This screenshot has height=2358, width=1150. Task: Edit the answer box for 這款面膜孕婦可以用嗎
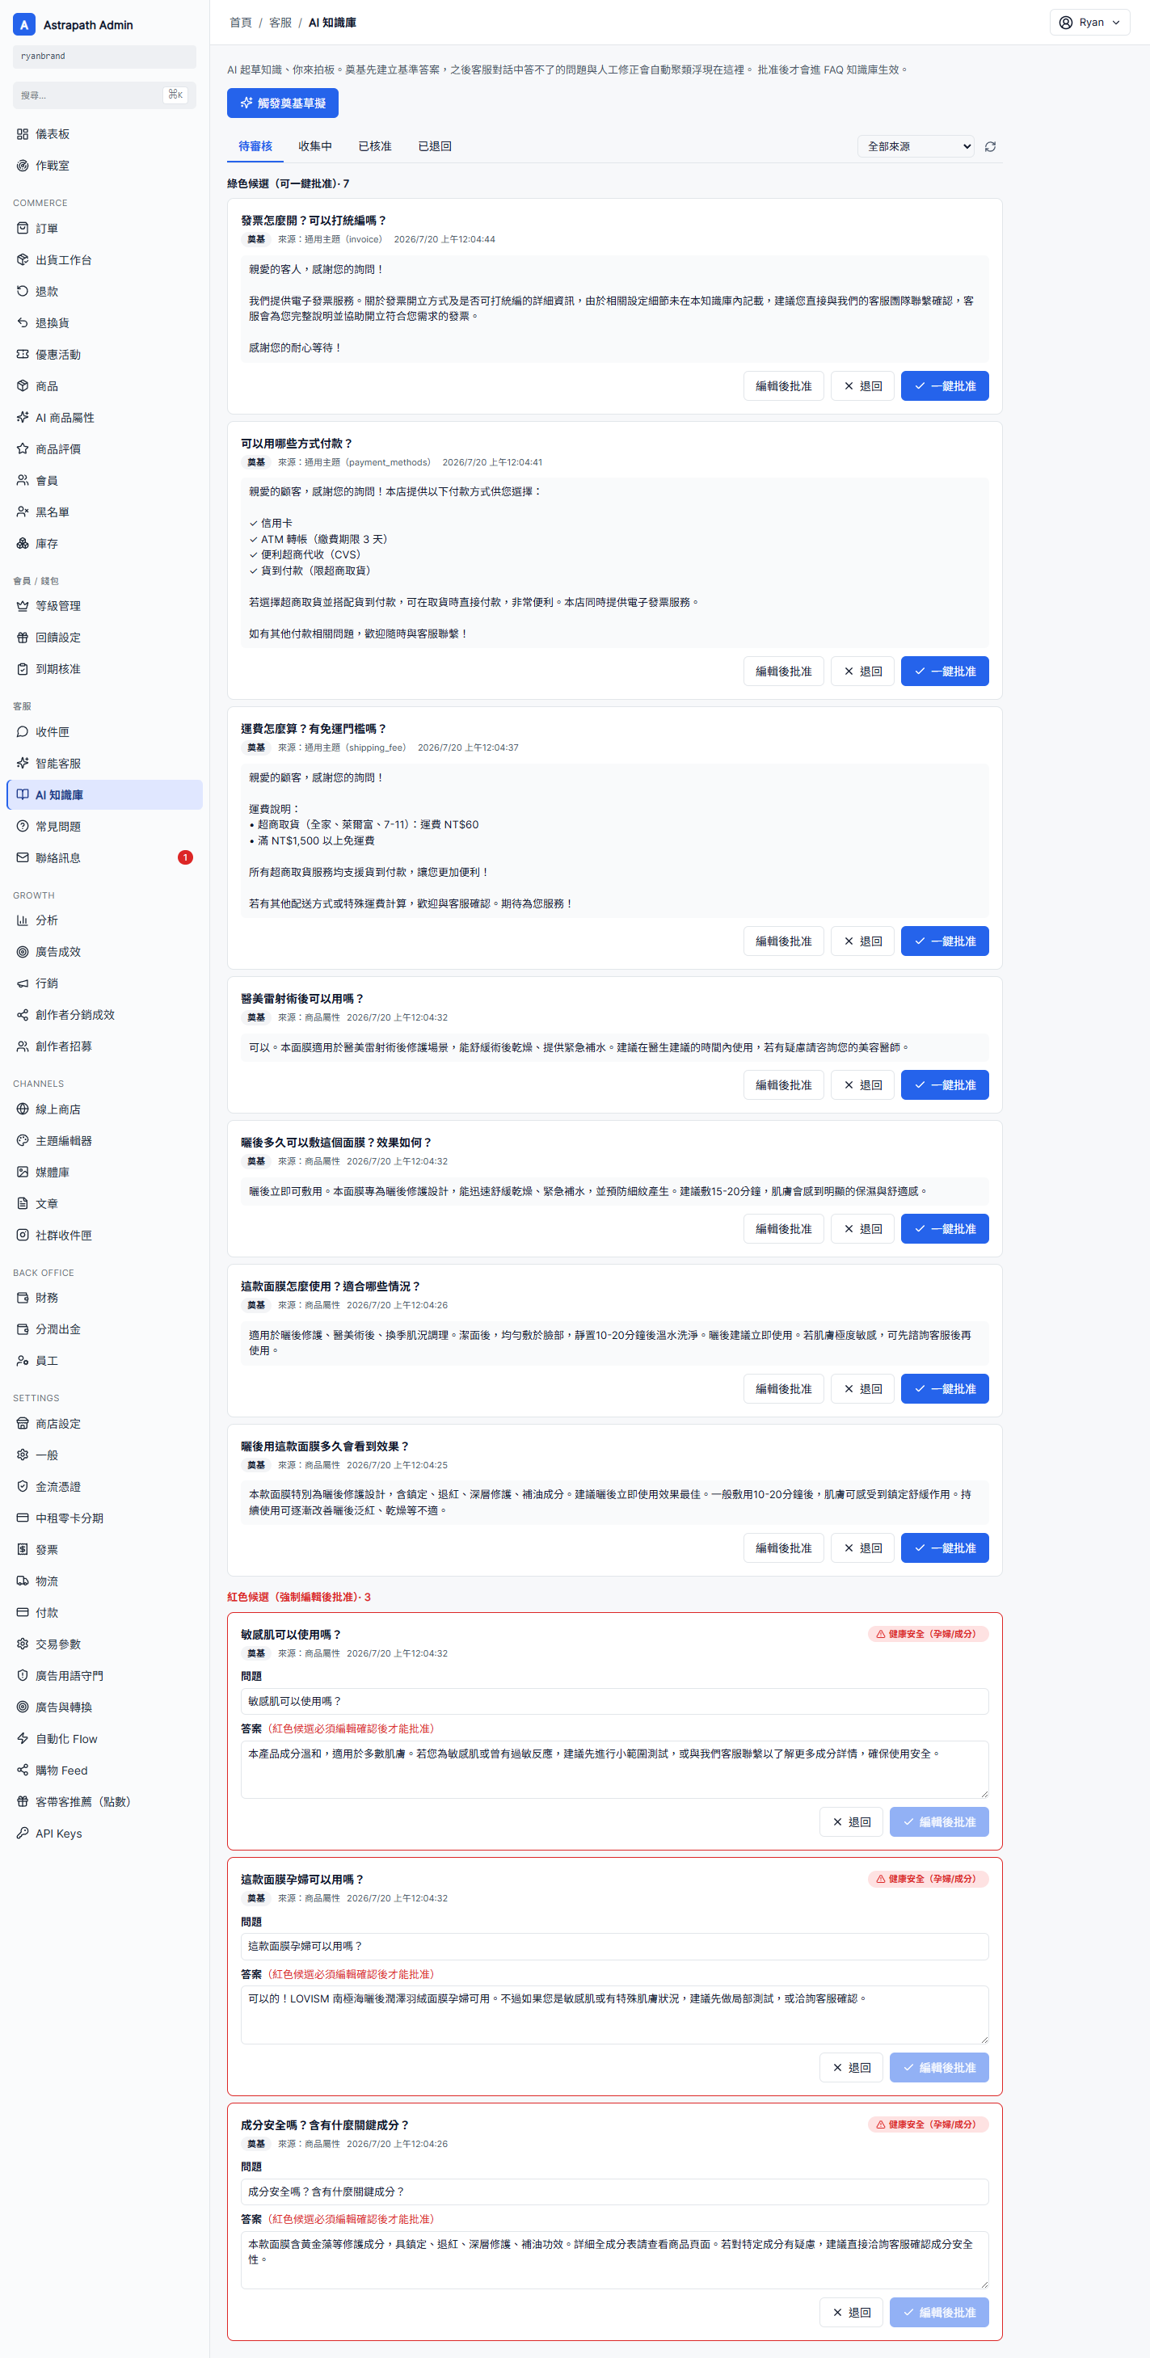click(614, 2014)
